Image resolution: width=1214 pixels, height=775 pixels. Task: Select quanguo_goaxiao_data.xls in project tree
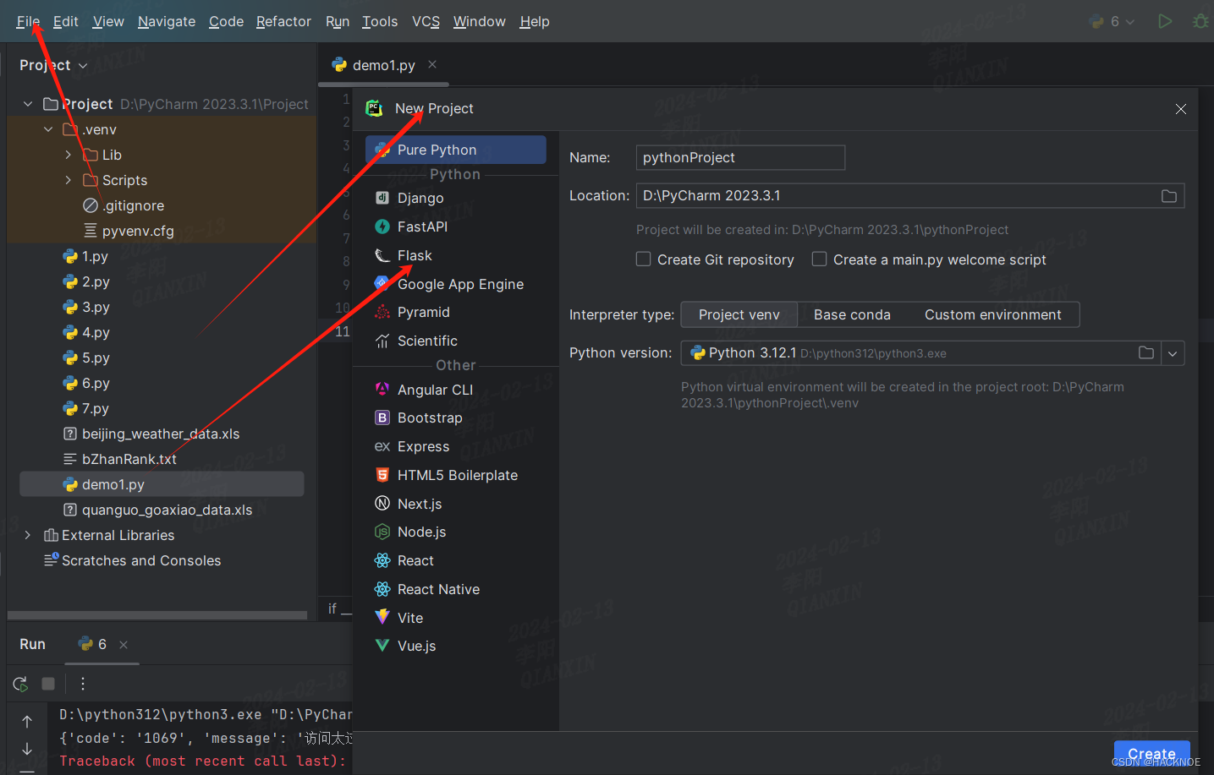coord(167,510)
